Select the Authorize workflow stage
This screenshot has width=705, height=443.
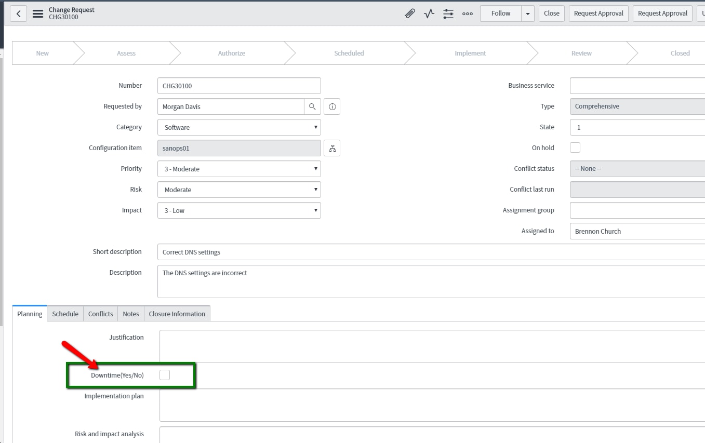[232, 53]
